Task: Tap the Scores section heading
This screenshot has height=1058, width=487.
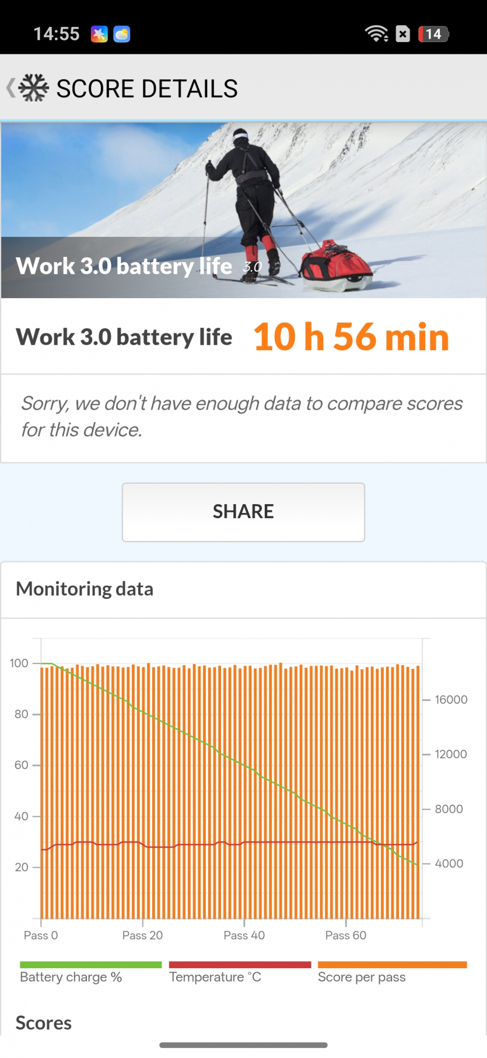Action: point(44,1023)
